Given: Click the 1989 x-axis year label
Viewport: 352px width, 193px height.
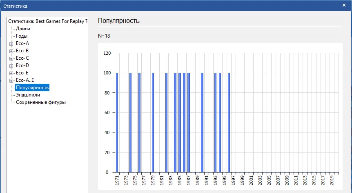Looking at the screenshot, I should 198,180.
